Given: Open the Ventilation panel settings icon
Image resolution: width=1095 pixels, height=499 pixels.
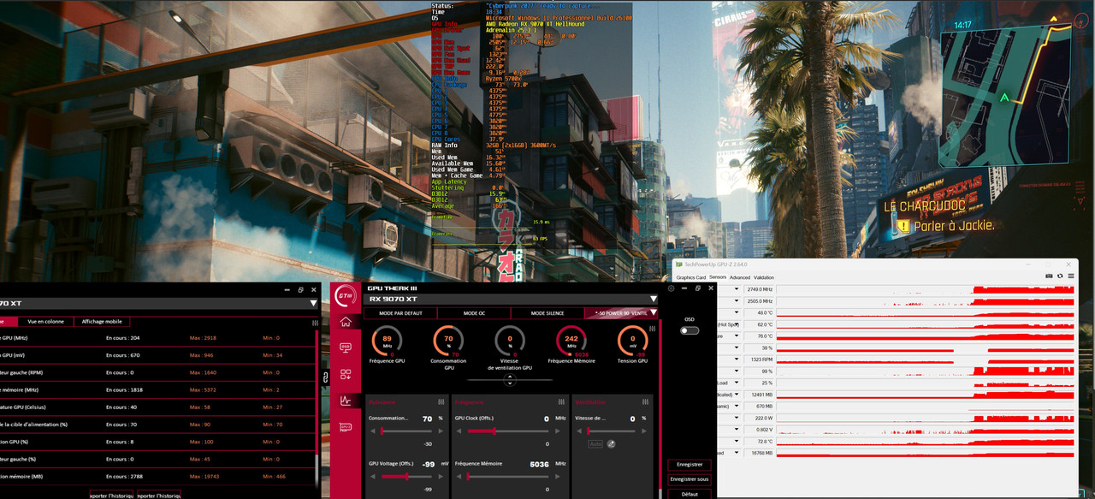Looking at the screenshot, I should [x=647, y=401].
